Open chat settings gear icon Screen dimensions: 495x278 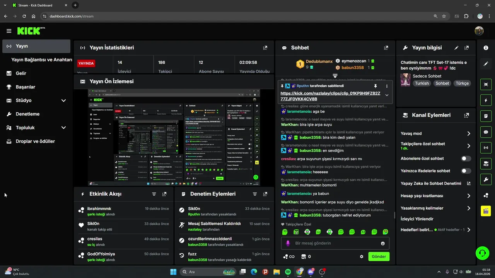[x=362, y=256]
